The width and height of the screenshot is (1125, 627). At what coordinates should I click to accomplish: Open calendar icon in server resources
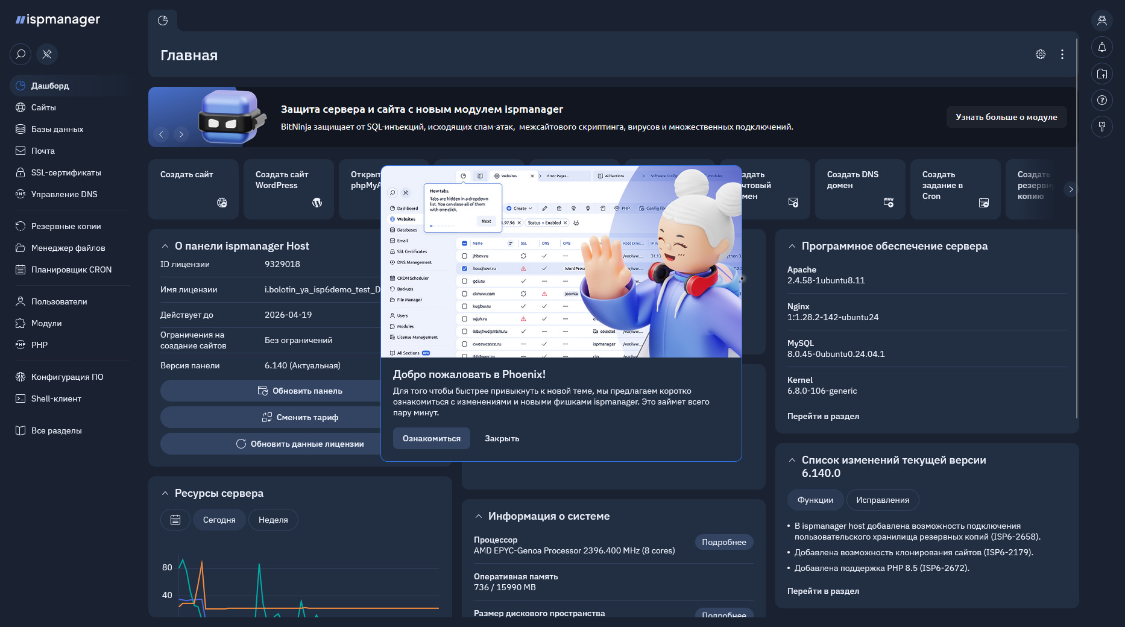175,520
